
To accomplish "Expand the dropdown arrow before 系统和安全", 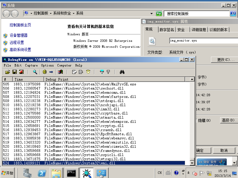I will pos(51,13).
